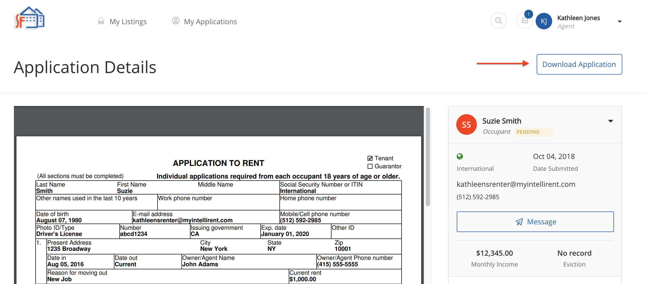
Task: Click the KJ profile avatar
Action: point(544,21)
